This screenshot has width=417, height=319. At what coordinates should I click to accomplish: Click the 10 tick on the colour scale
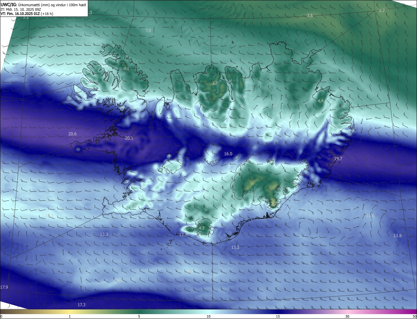pyautogui.click(x=208, y=316)
